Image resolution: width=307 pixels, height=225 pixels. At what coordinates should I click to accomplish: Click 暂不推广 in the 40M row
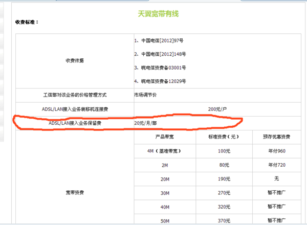click(276, 207)
